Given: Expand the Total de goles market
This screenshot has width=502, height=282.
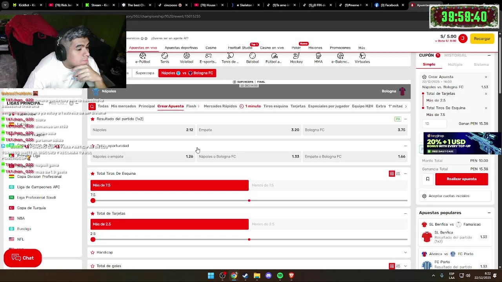Looking at the screenshot, I should tap(406, 266).
